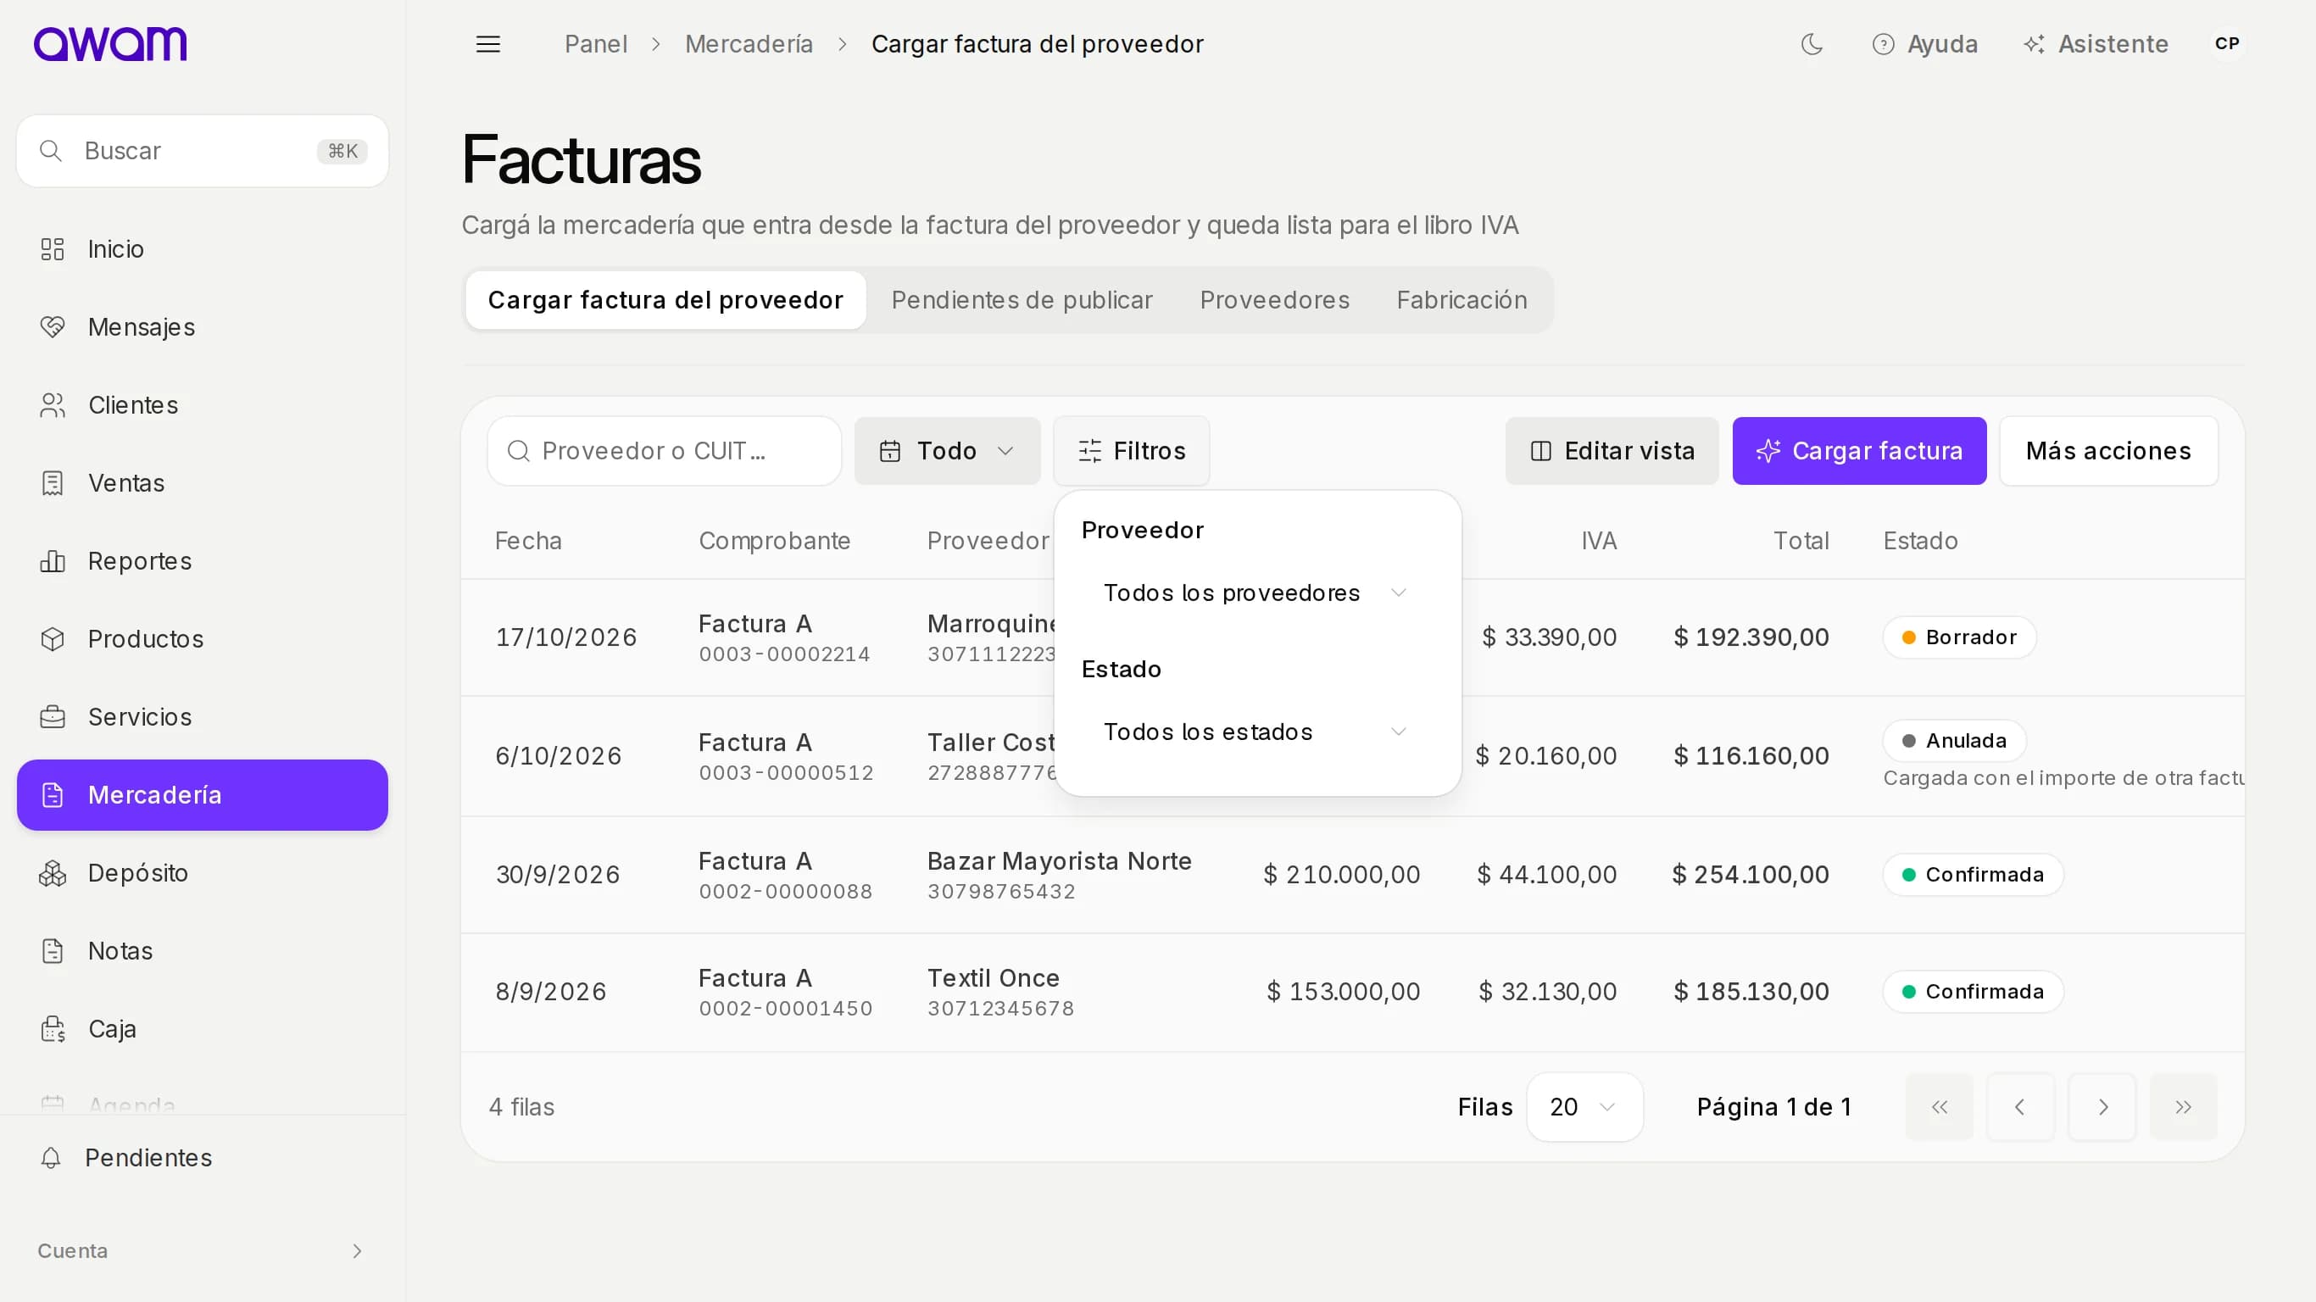Image resolution: width=2316 pixels, height=1302 pixels.
Task: Open Ventas in sidebar
Action: click(203, 483)
